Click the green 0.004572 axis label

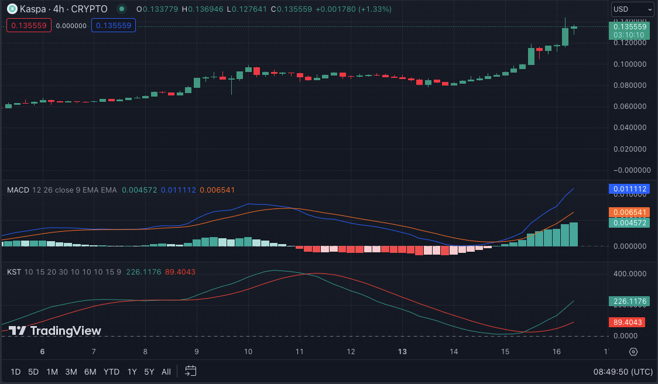point(629,222)
